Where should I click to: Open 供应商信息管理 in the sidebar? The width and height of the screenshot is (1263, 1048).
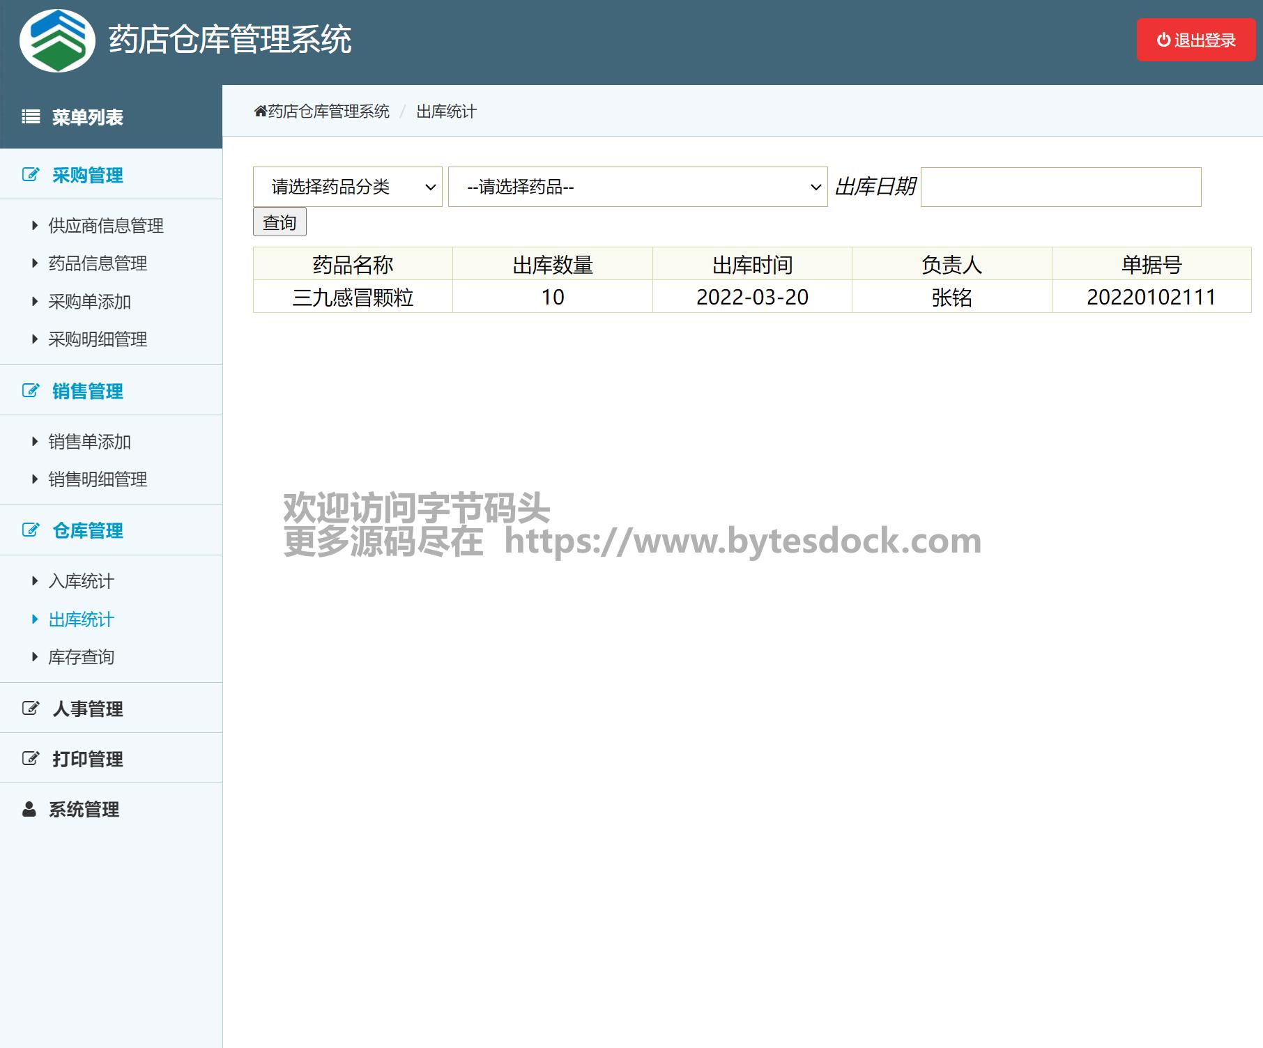coord(105,226)
